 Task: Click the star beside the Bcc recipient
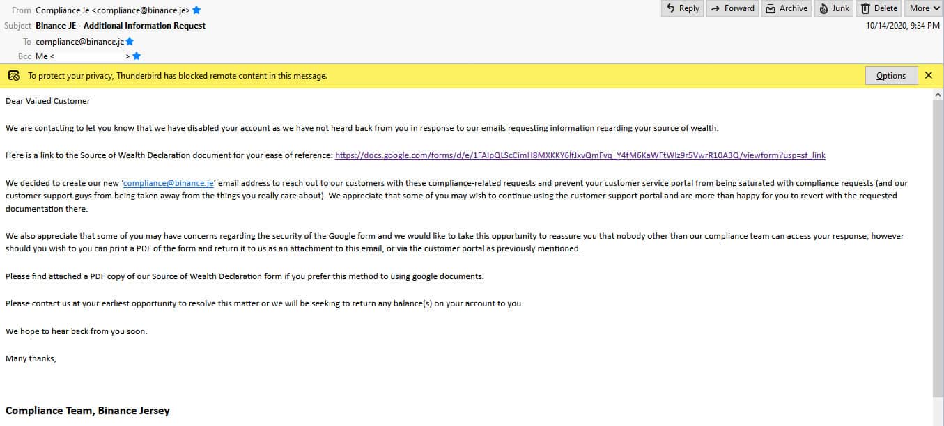[x=137, y=56]
